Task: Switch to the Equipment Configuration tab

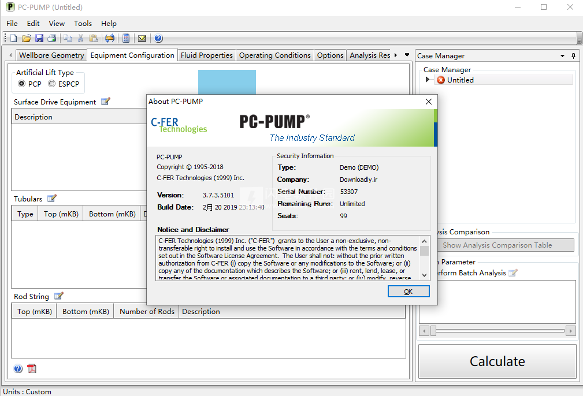Action: point(132,55)
